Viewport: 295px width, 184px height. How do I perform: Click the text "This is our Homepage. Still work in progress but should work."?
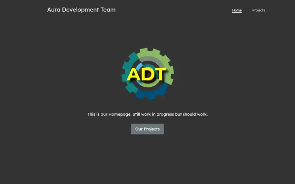coord(147,114)
